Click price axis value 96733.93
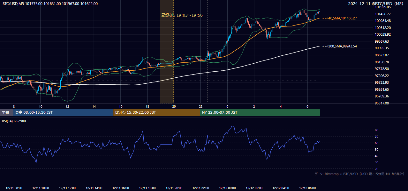The image size is (408, 191). [382, 82]
